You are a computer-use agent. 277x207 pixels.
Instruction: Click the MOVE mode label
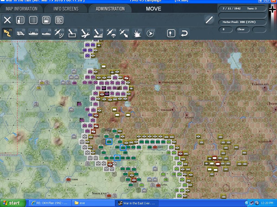tap(154, 9)
